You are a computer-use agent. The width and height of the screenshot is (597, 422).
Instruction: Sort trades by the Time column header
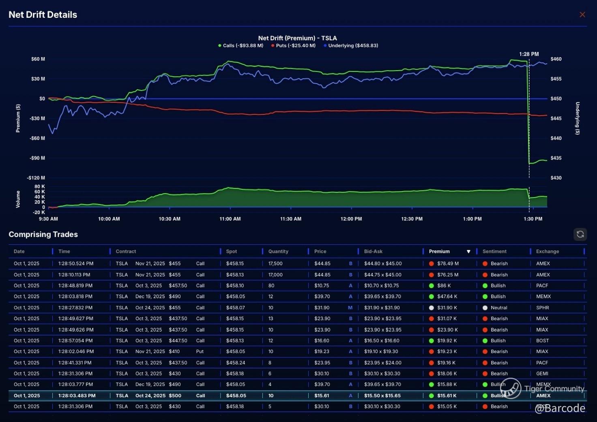pyautogui.click(x=64, y=252)
